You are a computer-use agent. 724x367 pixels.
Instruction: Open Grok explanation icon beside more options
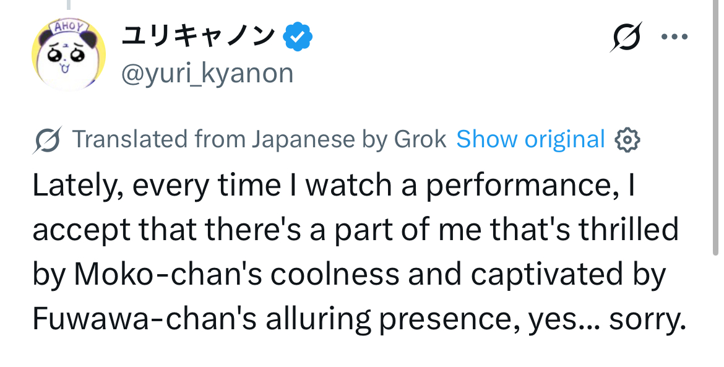625,38
